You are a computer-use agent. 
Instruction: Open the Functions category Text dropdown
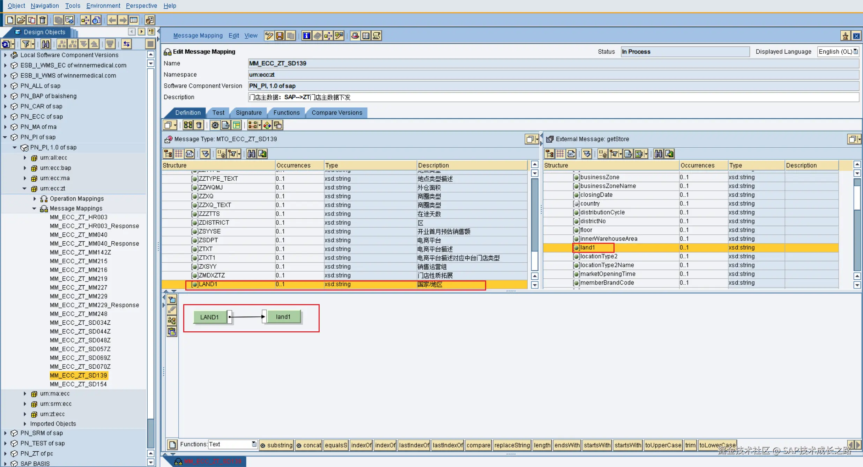click(x=254, y=444)
